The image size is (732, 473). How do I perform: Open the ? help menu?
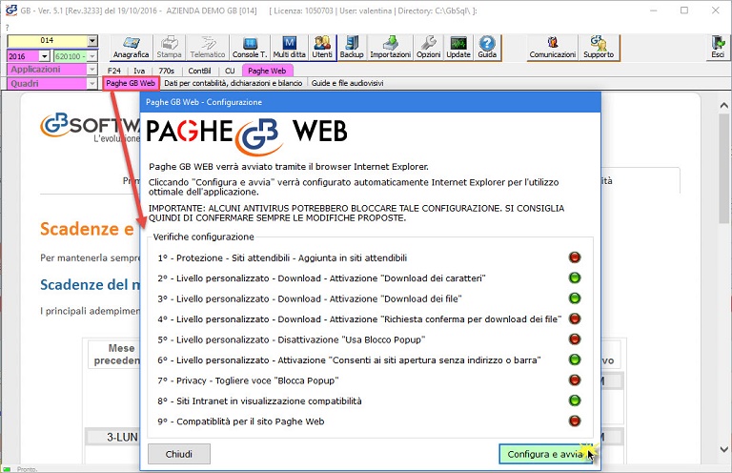[7, 28]
